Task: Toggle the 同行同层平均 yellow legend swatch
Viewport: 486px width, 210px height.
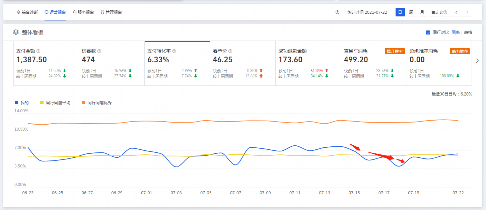Action: 42,102
